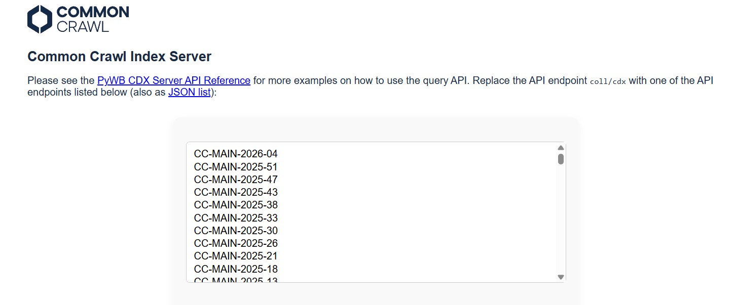Click the scroll down arrow of the list
735x305 pixels.
561,277
